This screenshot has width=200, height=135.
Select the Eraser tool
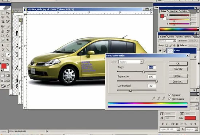click(3, 36)
